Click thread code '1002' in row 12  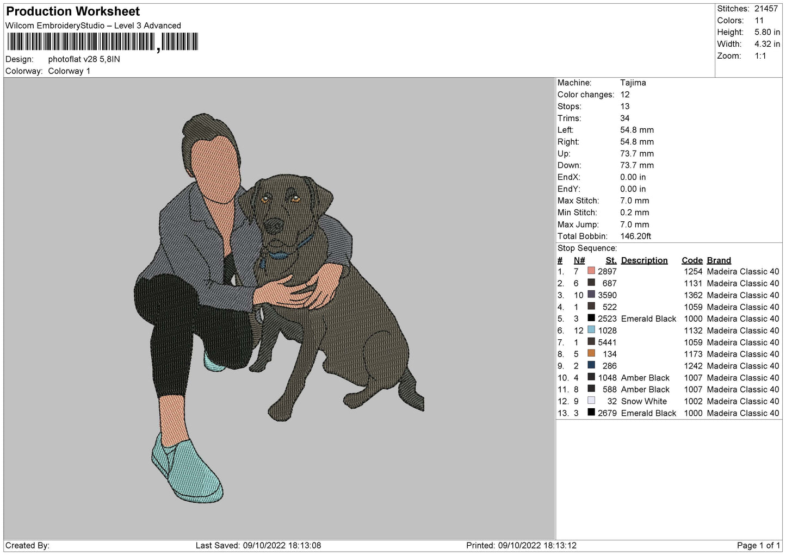click(693, 402)
